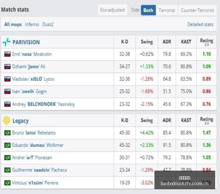Open the Detailed stats link
The height and width of the screenshot is (194, 220).
[x=200, y=24]
